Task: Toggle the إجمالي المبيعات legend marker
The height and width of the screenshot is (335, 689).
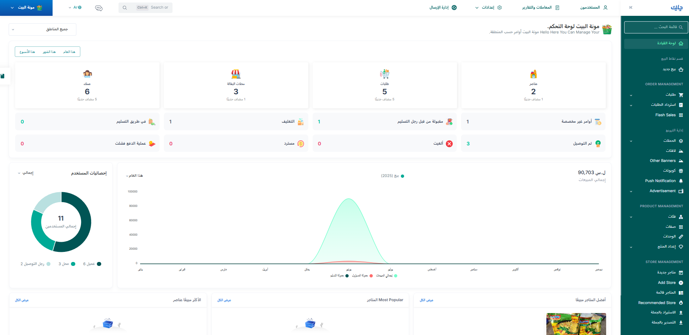Action: [395, 276]
